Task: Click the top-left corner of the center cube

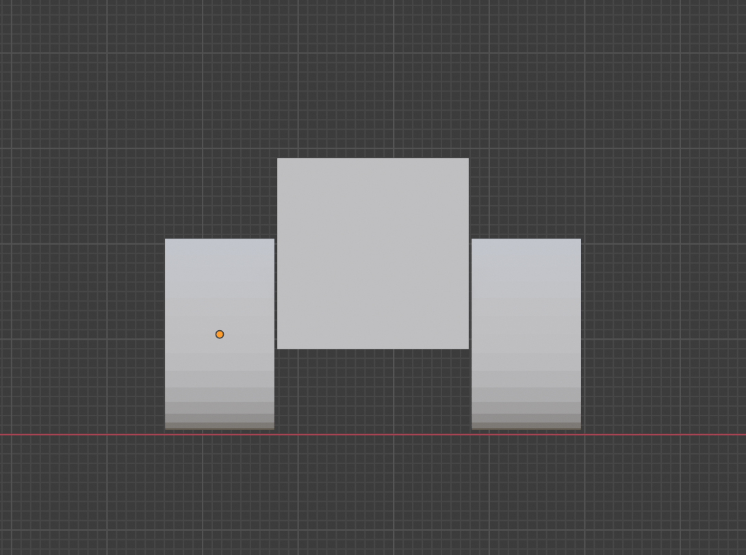Action: click(x=278, y=158)
